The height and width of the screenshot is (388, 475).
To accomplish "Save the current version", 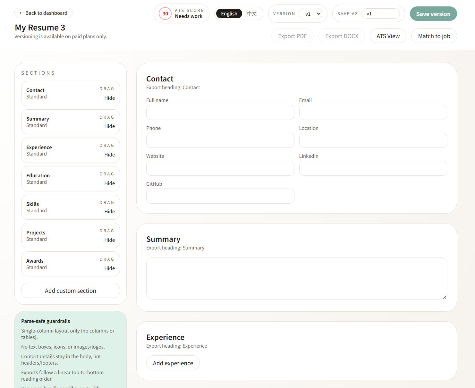I will point(433,14).
